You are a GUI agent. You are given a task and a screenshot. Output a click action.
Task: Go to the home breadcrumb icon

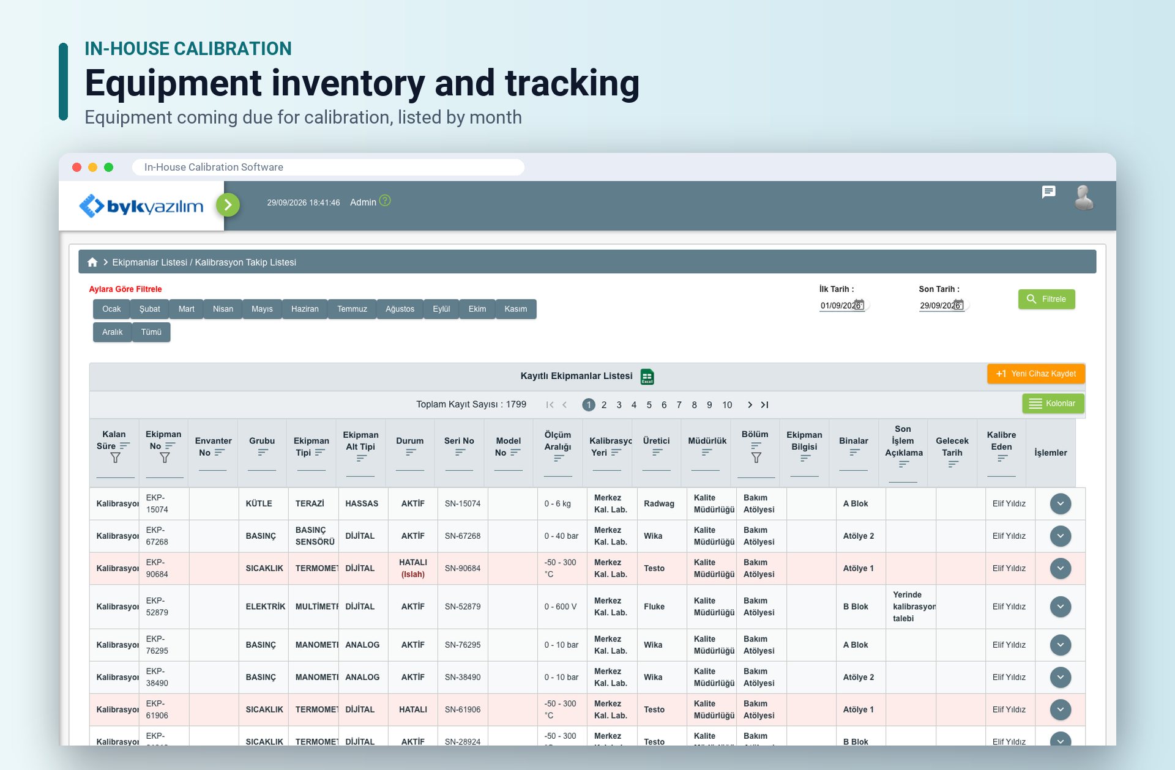92,262
